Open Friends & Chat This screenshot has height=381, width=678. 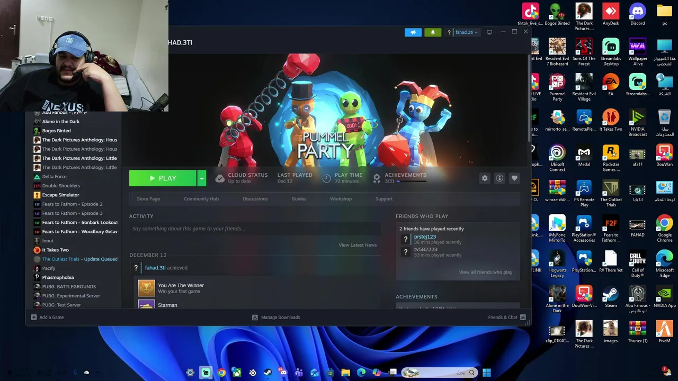coord(507,317)
